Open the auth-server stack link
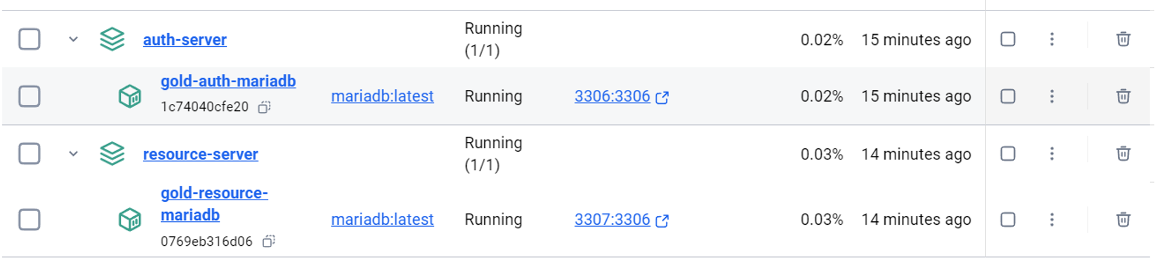The image size is (1169, 268). [185, 40]
